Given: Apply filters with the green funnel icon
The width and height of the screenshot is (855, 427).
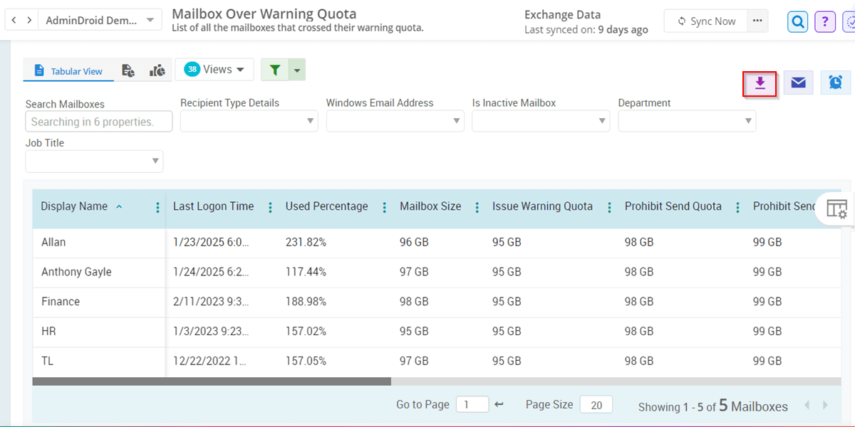Looking at the screenshot, I should (275, 69).
